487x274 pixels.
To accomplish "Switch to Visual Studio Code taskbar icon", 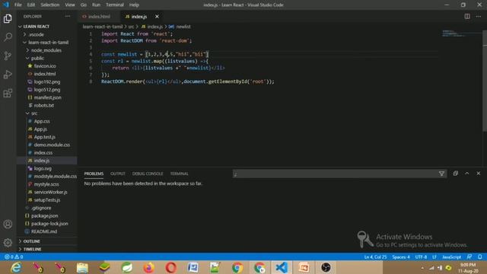I will (282, 267).
